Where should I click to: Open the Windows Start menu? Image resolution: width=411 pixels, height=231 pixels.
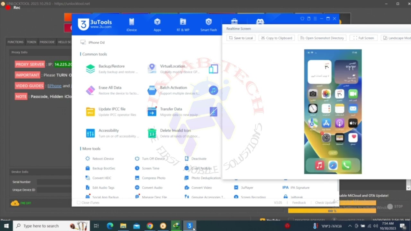tap(6, 226)
